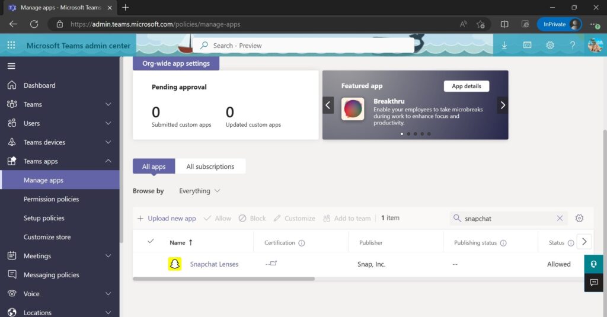607x317 pixels.
Task: Toggle the hamburger navigation menu
Action: (x=11, y=66)
